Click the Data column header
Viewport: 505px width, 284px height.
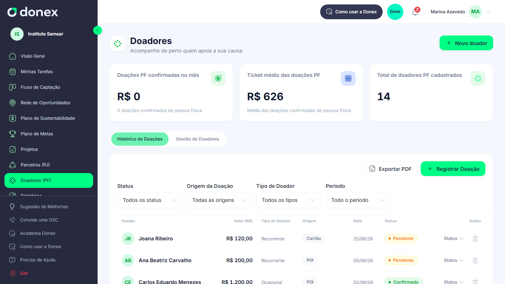click(357, 221)
